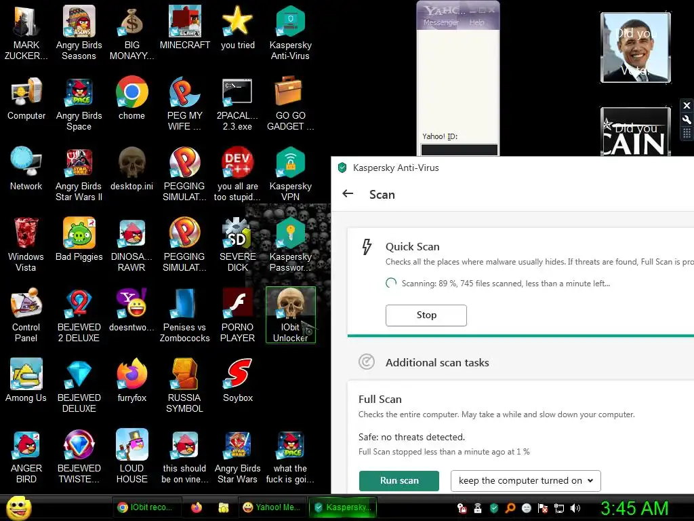This screenshot has width=694, height=521.
Task: Open the Help menu in Yahoo Messenger
Action: pyautogui.click(x=476, y=22)
